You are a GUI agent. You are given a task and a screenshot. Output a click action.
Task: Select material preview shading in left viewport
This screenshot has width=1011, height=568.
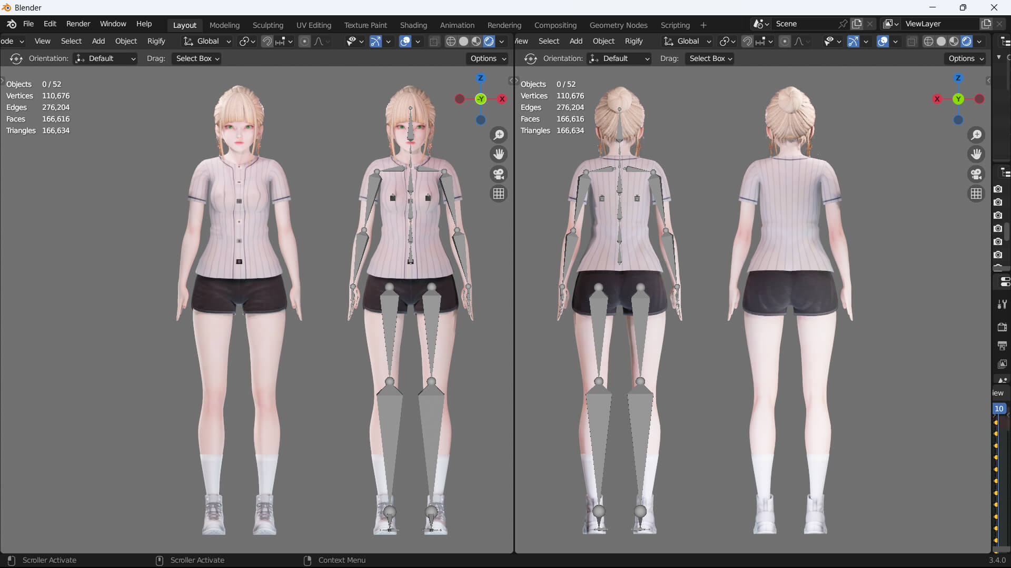tap(476, 42)
